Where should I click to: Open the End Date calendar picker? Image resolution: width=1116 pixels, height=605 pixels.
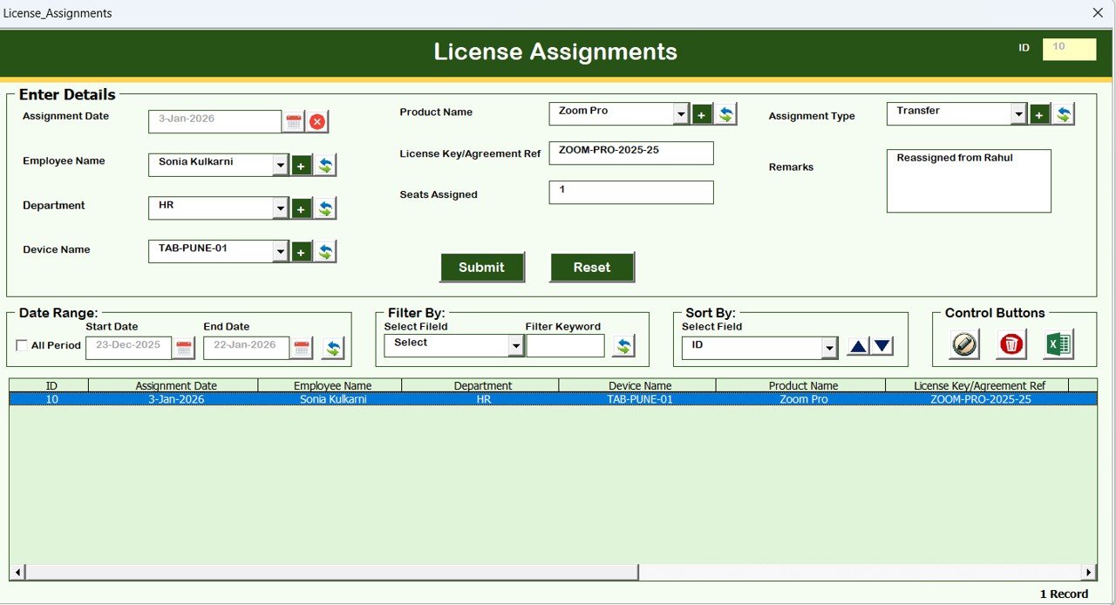click(302, 349)
